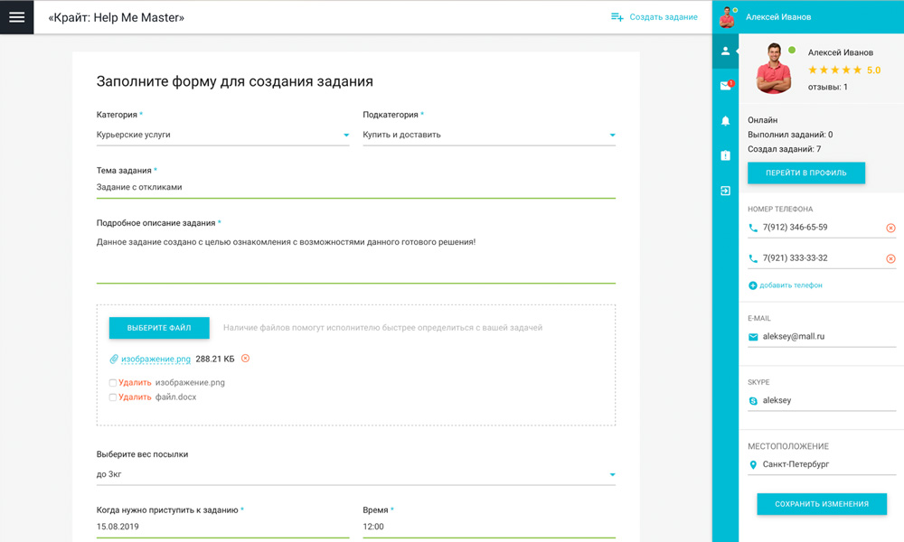Open the parcel weight dropdown
904x542 pixels.
355,474
